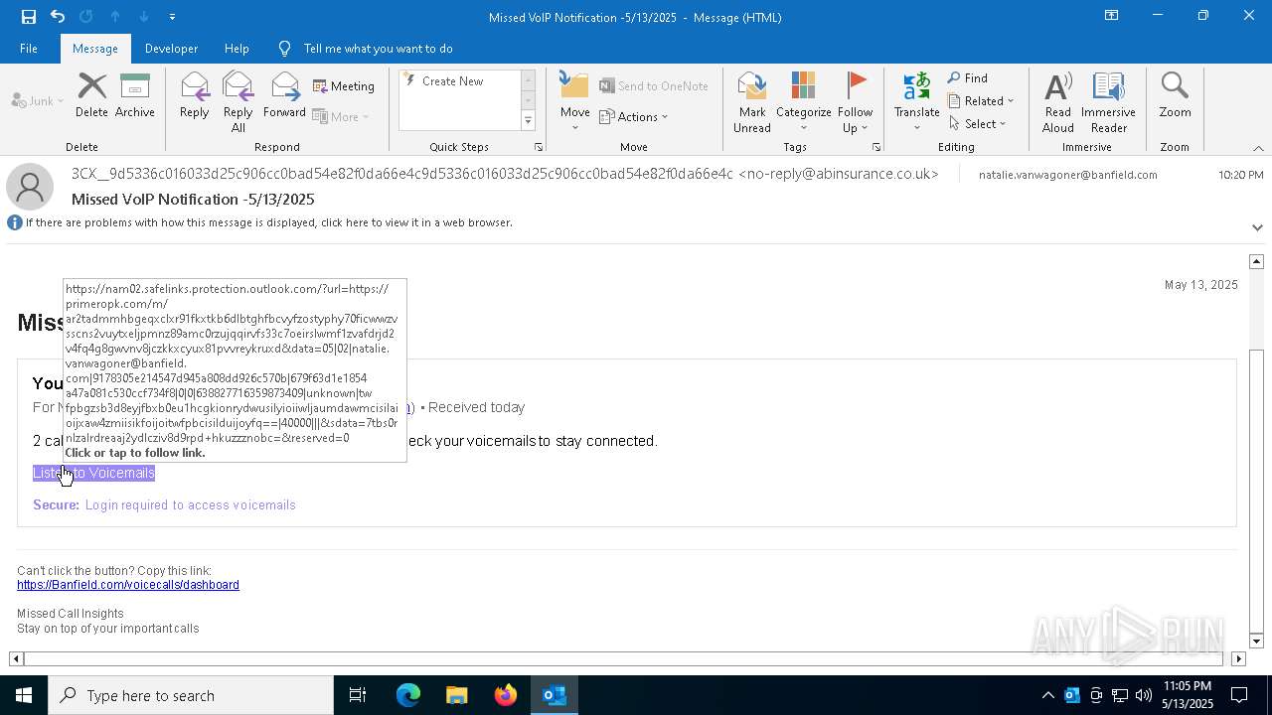Click Login required to access voicemails text
This screenshot has width=1272, height=715.
click(x=191, y=505)
